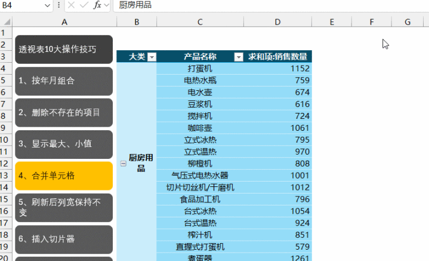Select the 2、删除不存在的项目 button

pos(64,112)
